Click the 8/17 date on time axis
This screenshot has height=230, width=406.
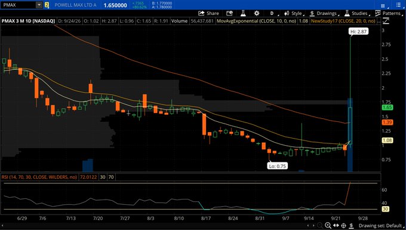(206, 218)
